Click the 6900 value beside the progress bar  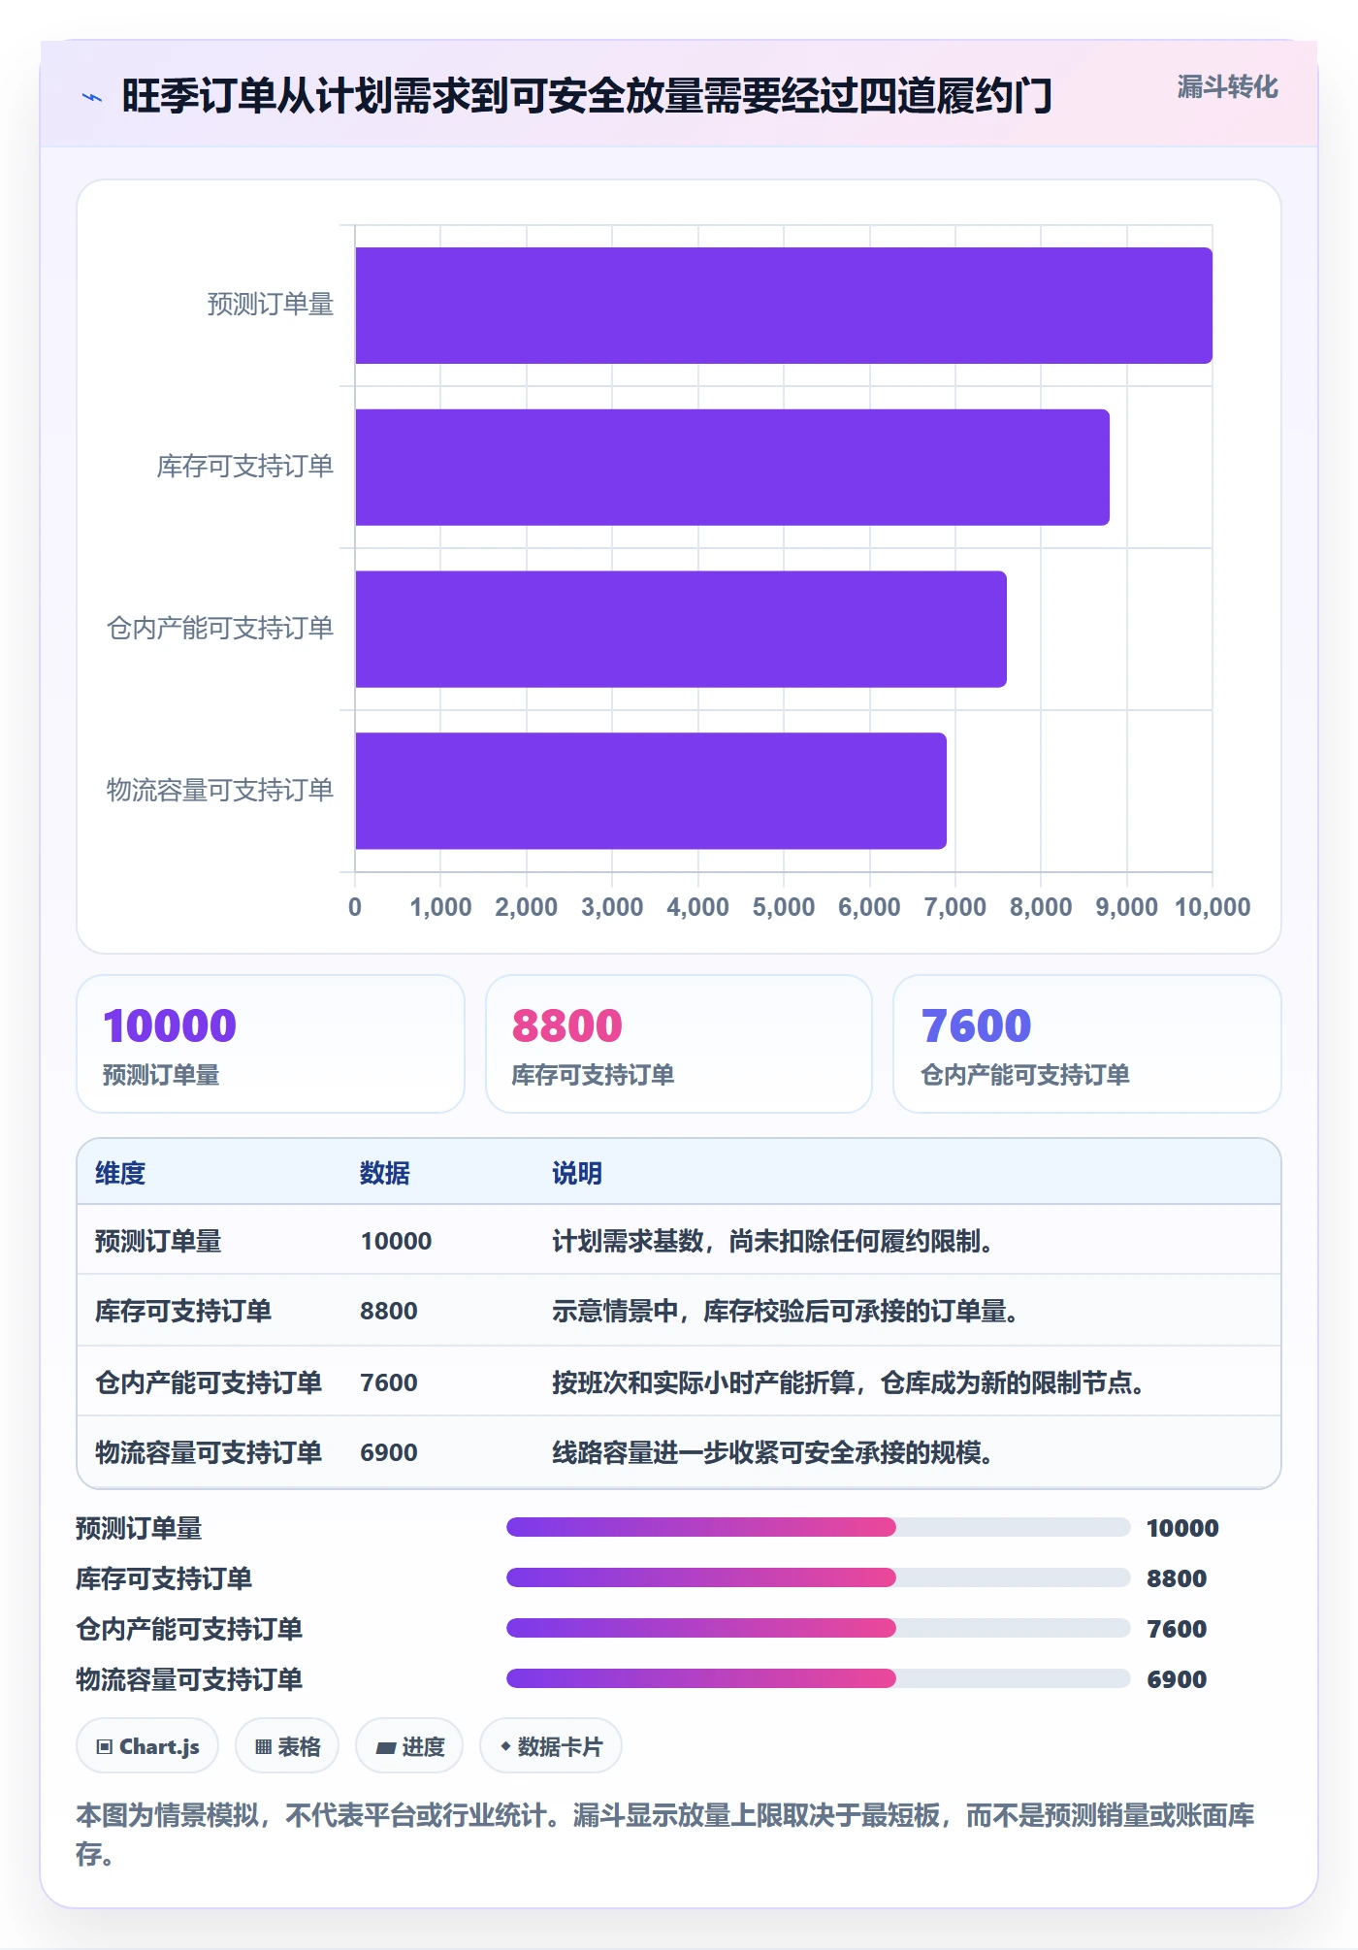click(1177, 1679)
